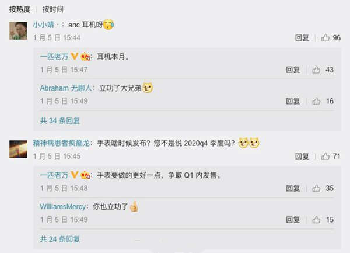Like 小小靖's comment with 96 likes
Viewport: 350px width, 253px height.
[325, 38]
